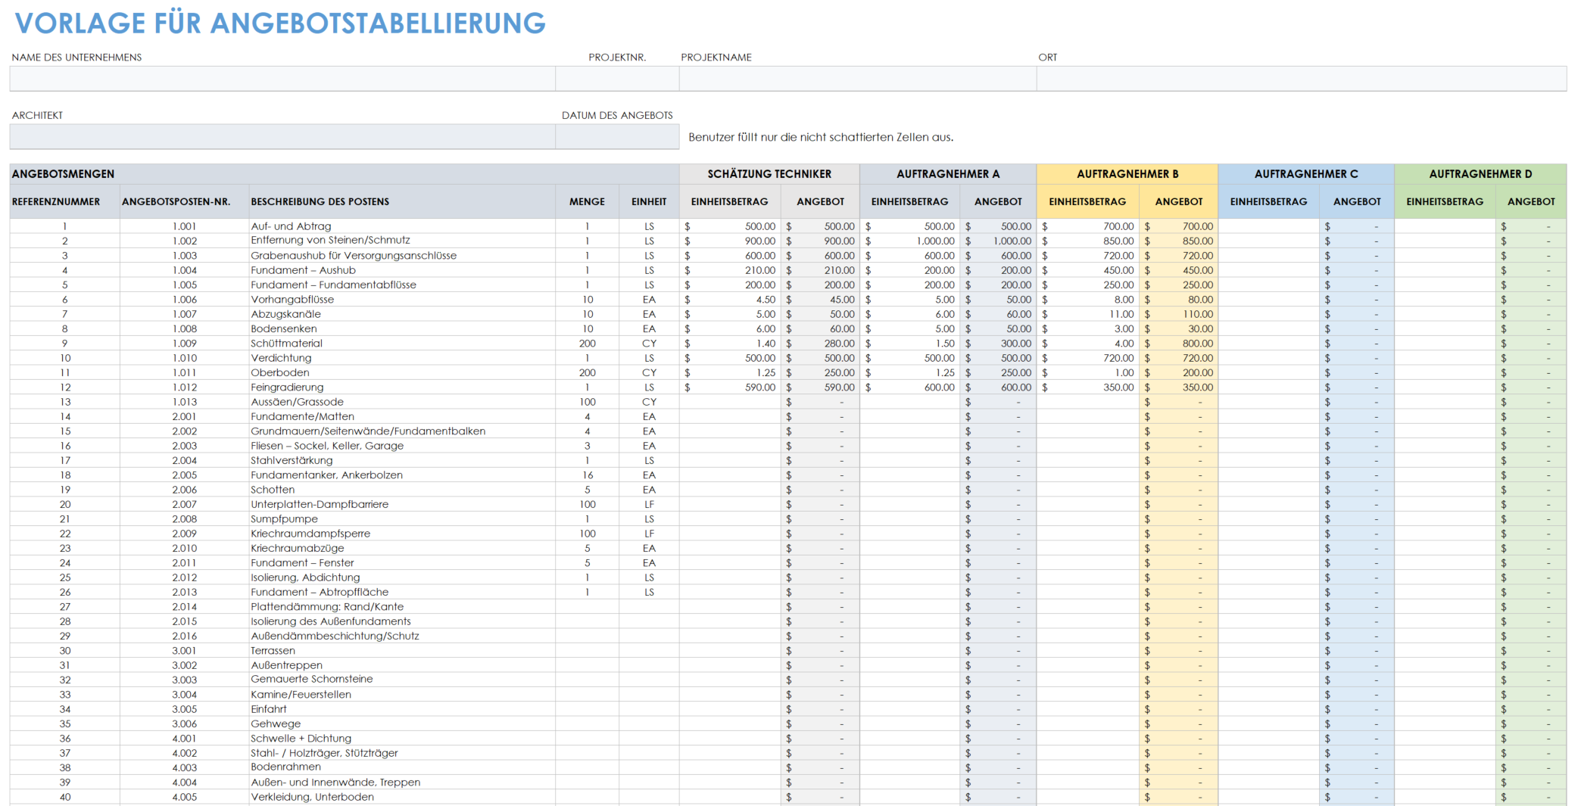Select the 'Einfahrt' cell

(402, 709)
